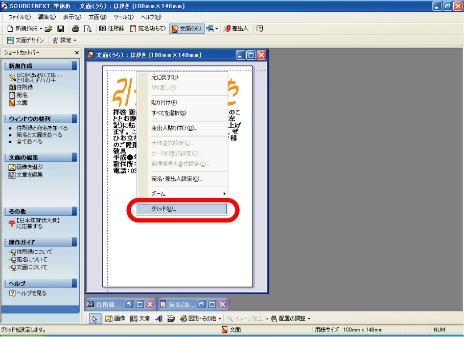This screenshot has width=464, height=337.
Task: Choose 貼り付け(P) from context menu
Action: pos(182,102)
